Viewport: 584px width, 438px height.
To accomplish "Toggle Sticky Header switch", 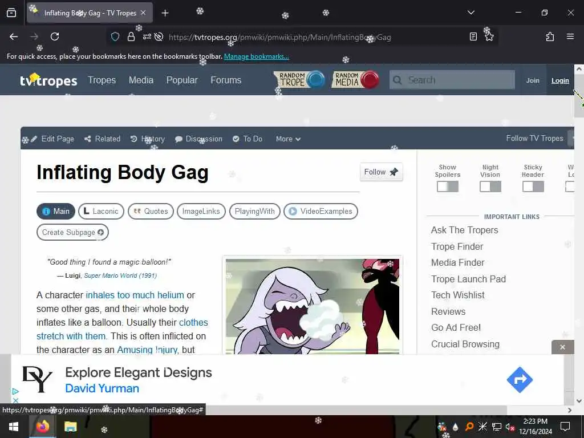I will pyautogui.click(x=533, y=186).
